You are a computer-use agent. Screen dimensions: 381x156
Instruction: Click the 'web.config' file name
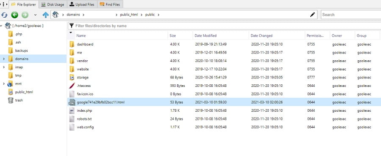coord(85,127)
